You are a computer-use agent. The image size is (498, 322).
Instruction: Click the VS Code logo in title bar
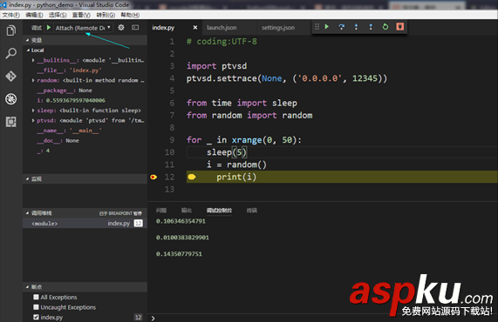[3, 4]
